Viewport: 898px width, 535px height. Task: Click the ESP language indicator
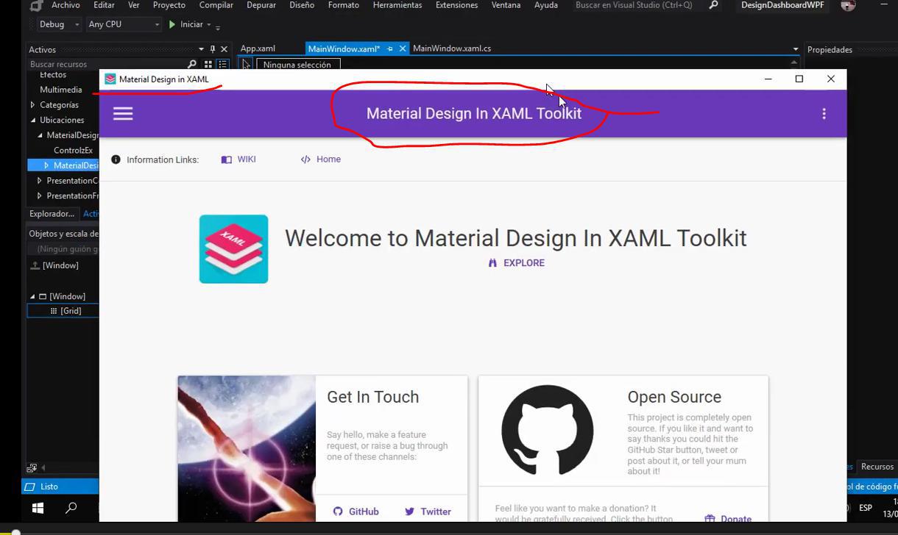click(866, 508)
